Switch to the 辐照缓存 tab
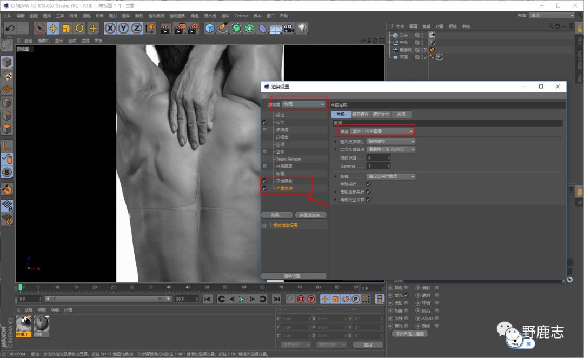Viewport: 584px width, 358px height. (360, 114)
